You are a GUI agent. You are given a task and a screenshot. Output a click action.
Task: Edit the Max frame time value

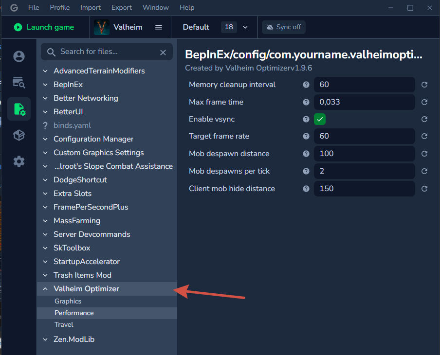pyautogui.click(x=364, y=102)
